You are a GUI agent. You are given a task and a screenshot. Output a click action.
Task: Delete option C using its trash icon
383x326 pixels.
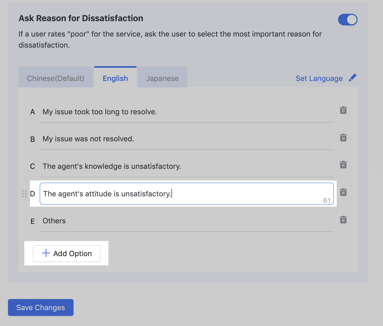pos(343,165)
